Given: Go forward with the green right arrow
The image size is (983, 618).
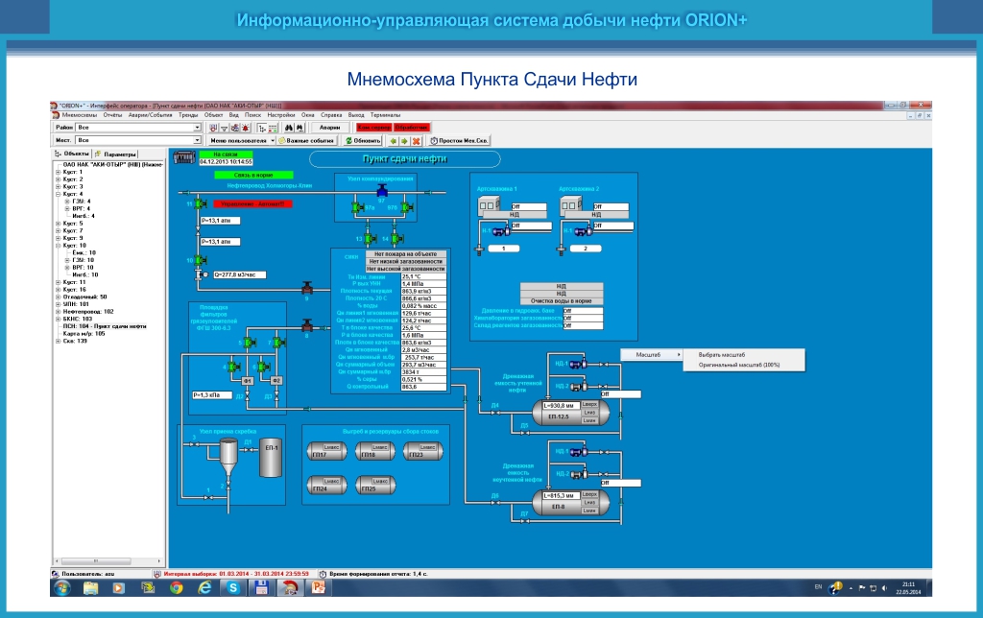Looking at the screenshot, I should pos(404,140).
